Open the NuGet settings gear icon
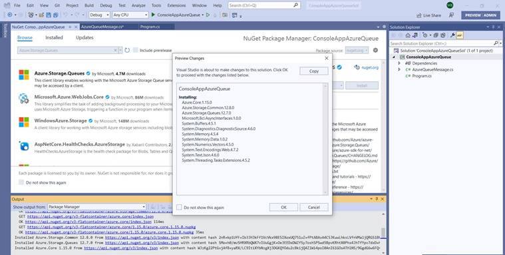The image size is (505, 255). tap(375, 51)
